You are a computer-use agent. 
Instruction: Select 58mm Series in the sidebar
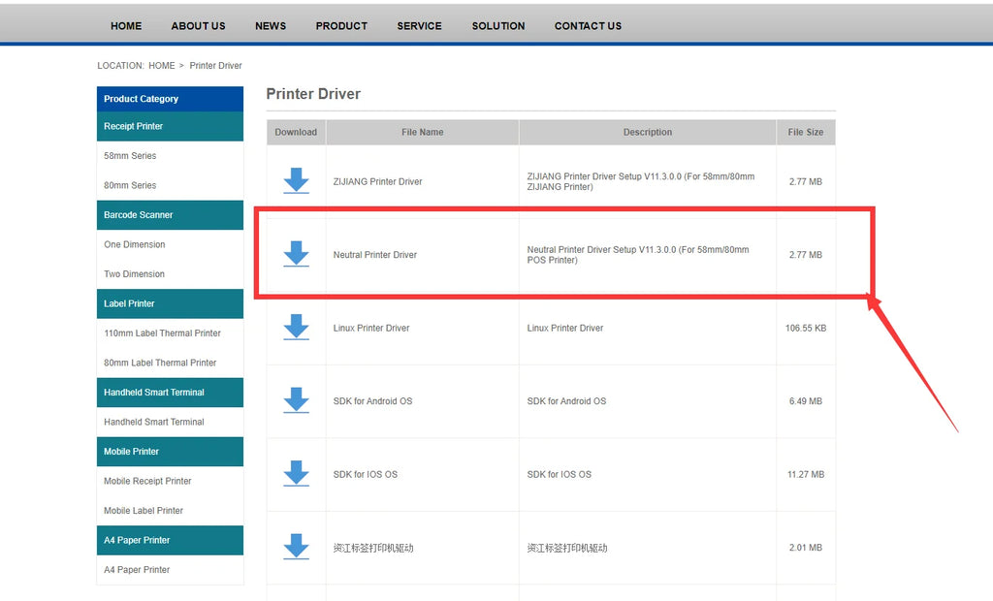[130, 156]
